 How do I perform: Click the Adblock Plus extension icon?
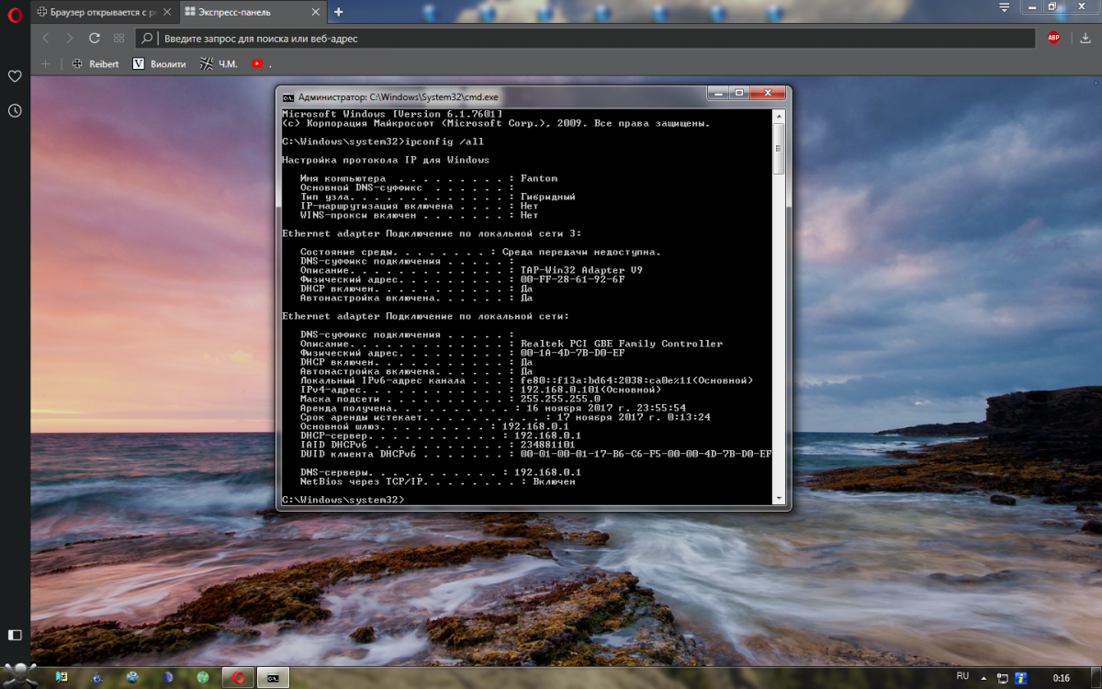(1053, 38)
